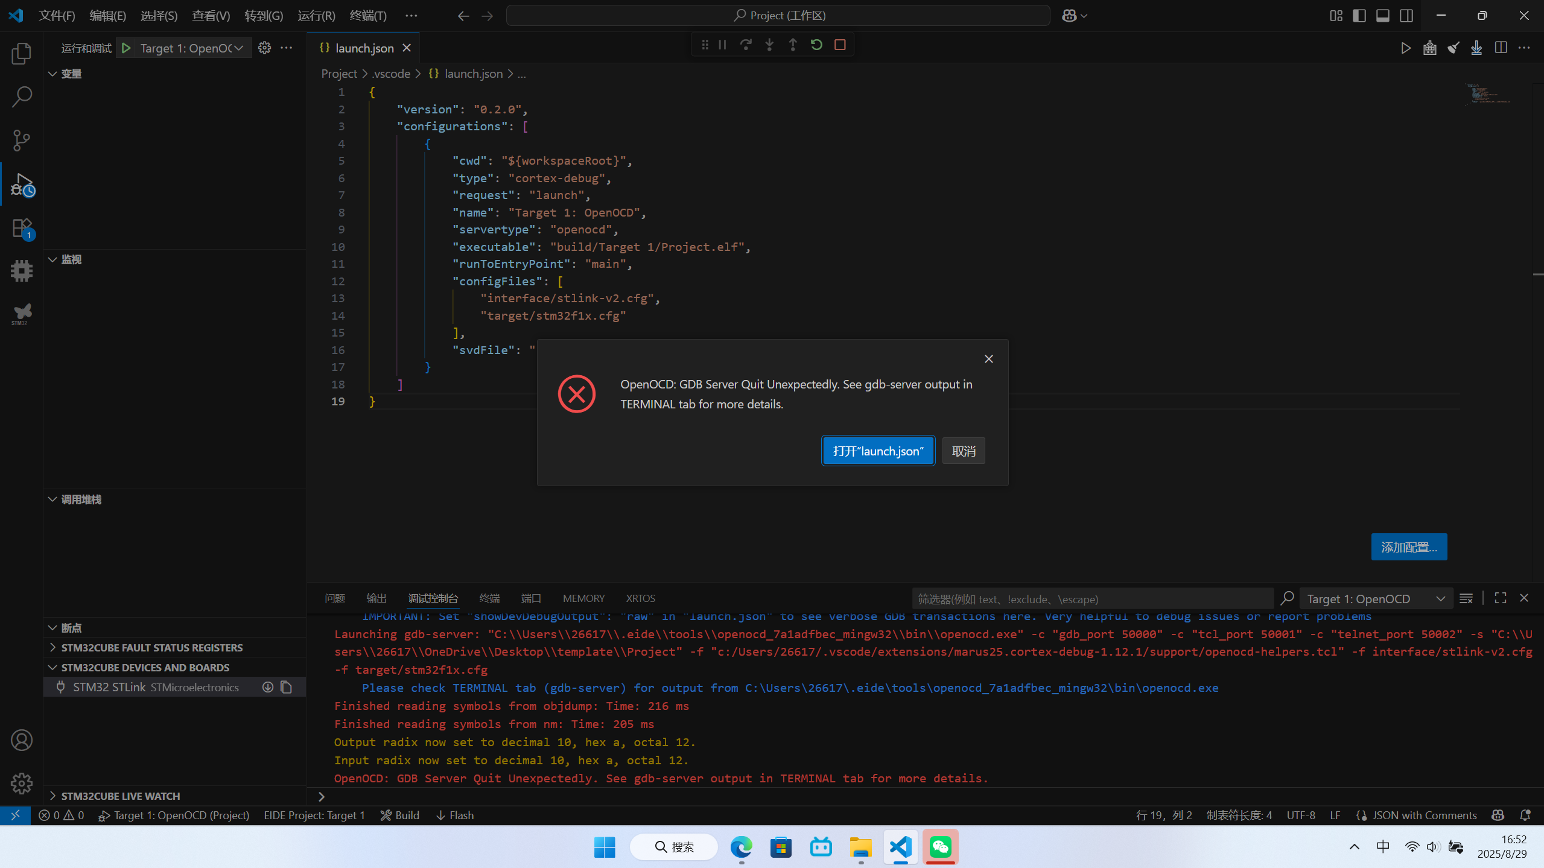The width and height of the screenshot is (1544, 868).
Task: Click the Project search command center
Action: (778, 16)
